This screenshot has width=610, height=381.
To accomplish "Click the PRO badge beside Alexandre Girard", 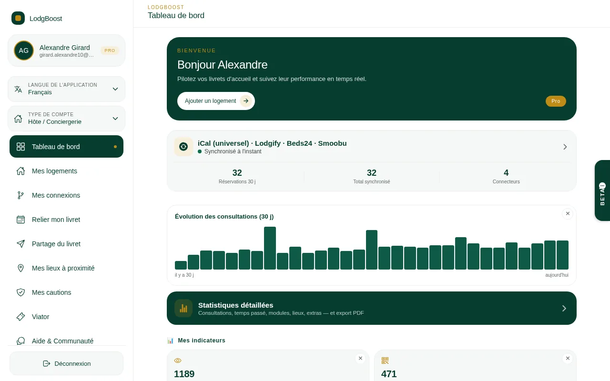I will pyautogui.click(x=110, y=50).
